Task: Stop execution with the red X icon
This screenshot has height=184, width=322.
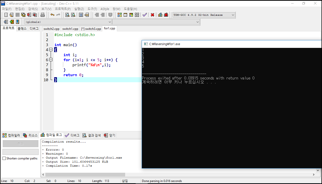Action: point(152,15)
